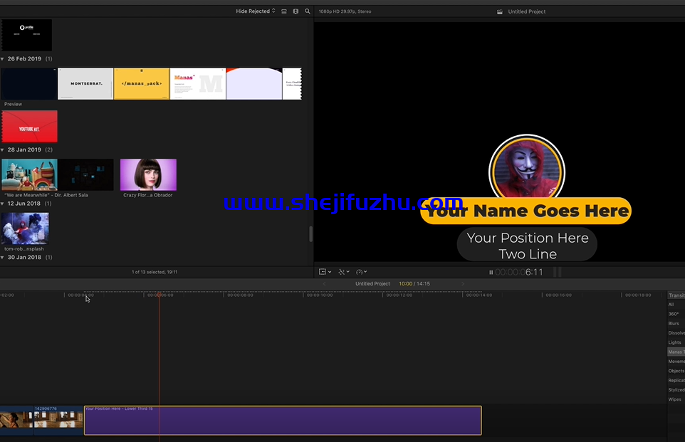Image resolution: width=685 pixels, height=442 pixels.
Task: Collapse the 30 Jan 2018 group
Action: click(x=3, y=257)
